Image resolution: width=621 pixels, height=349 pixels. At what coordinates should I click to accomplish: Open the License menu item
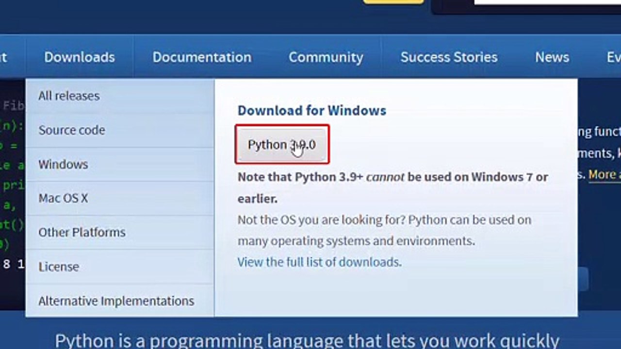point(120,267)
